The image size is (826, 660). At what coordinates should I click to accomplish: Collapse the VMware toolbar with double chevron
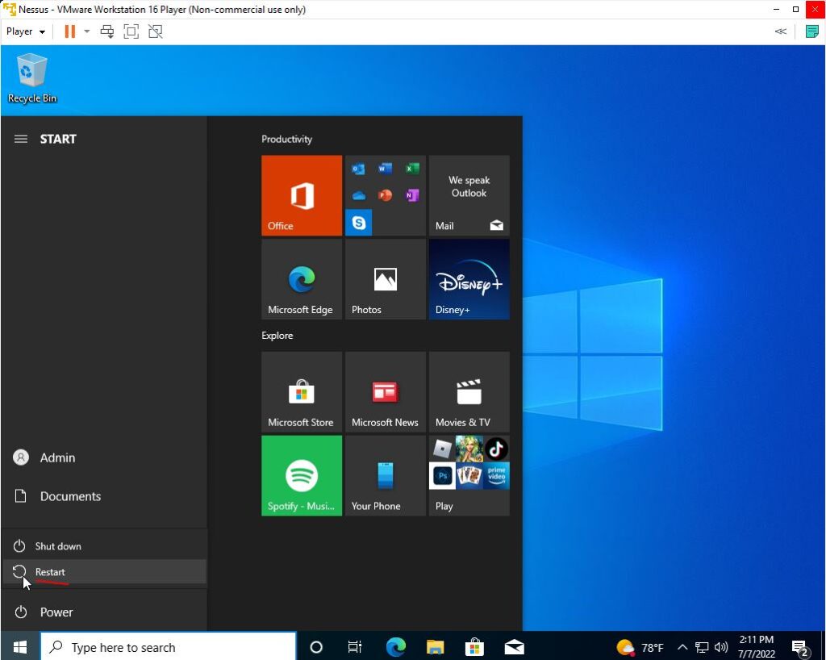(781, 31)
